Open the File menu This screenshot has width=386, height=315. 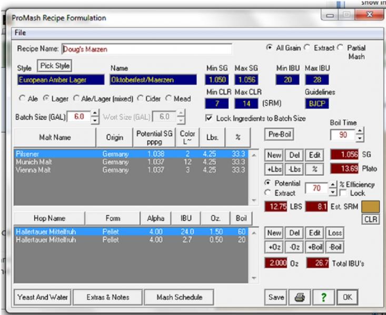20,33
